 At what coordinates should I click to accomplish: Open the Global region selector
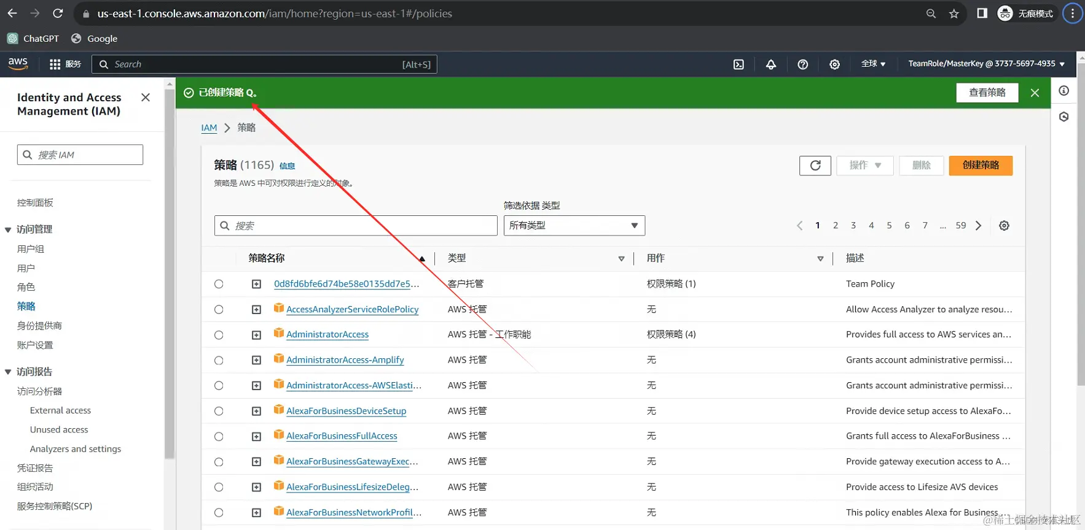tap(873, 64)
